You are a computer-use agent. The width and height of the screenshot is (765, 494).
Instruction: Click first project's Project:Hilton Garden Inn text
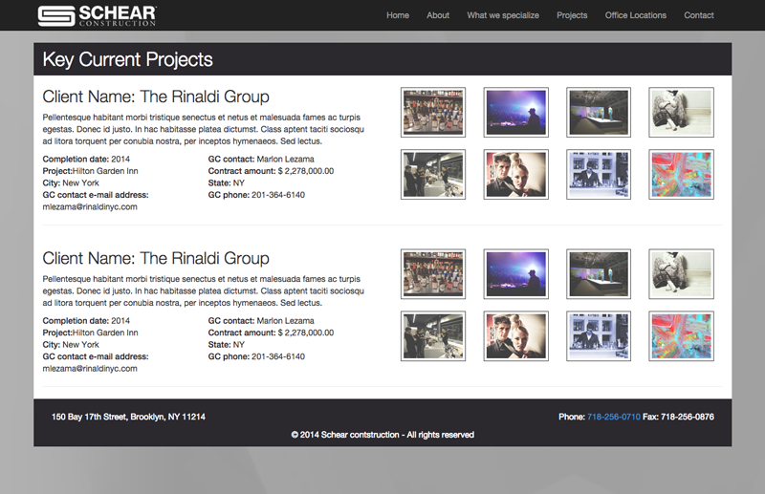90,171
